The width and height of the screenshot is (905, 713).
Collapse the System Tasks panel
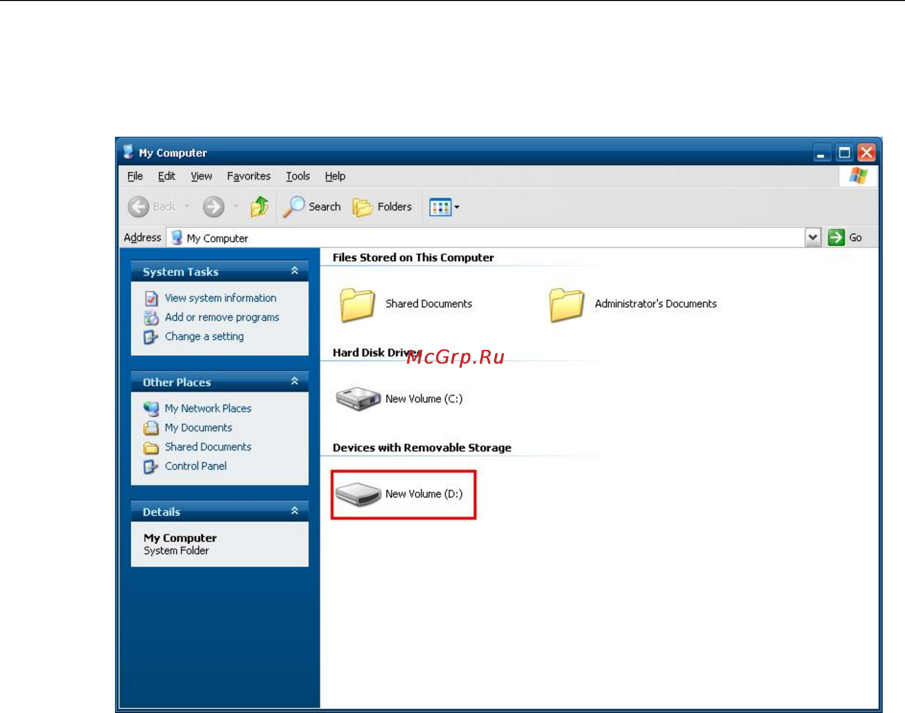[294, 271]
